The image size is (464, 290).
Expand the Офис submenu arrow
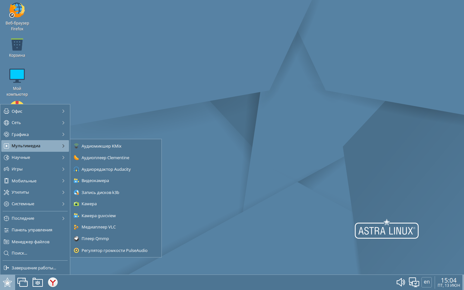(63, 111)
